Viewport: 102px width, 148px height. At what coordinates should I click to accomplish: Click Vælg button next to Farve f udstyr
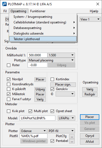pyautogui.click(x=40, y=99)
